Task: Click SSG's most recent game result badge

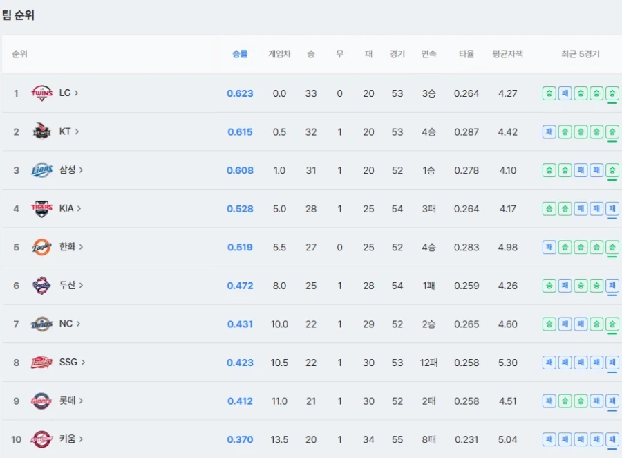Action: click(x=612, y=363)
